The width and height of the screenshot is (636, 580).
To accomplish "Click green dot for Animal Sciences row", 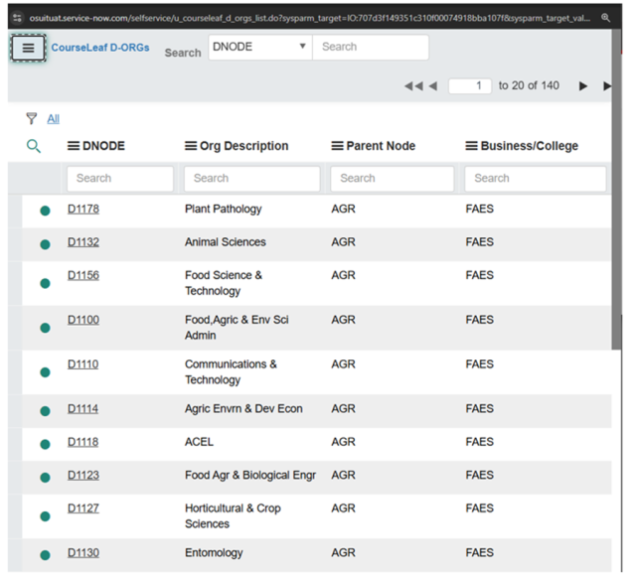I will click(45, 244).
